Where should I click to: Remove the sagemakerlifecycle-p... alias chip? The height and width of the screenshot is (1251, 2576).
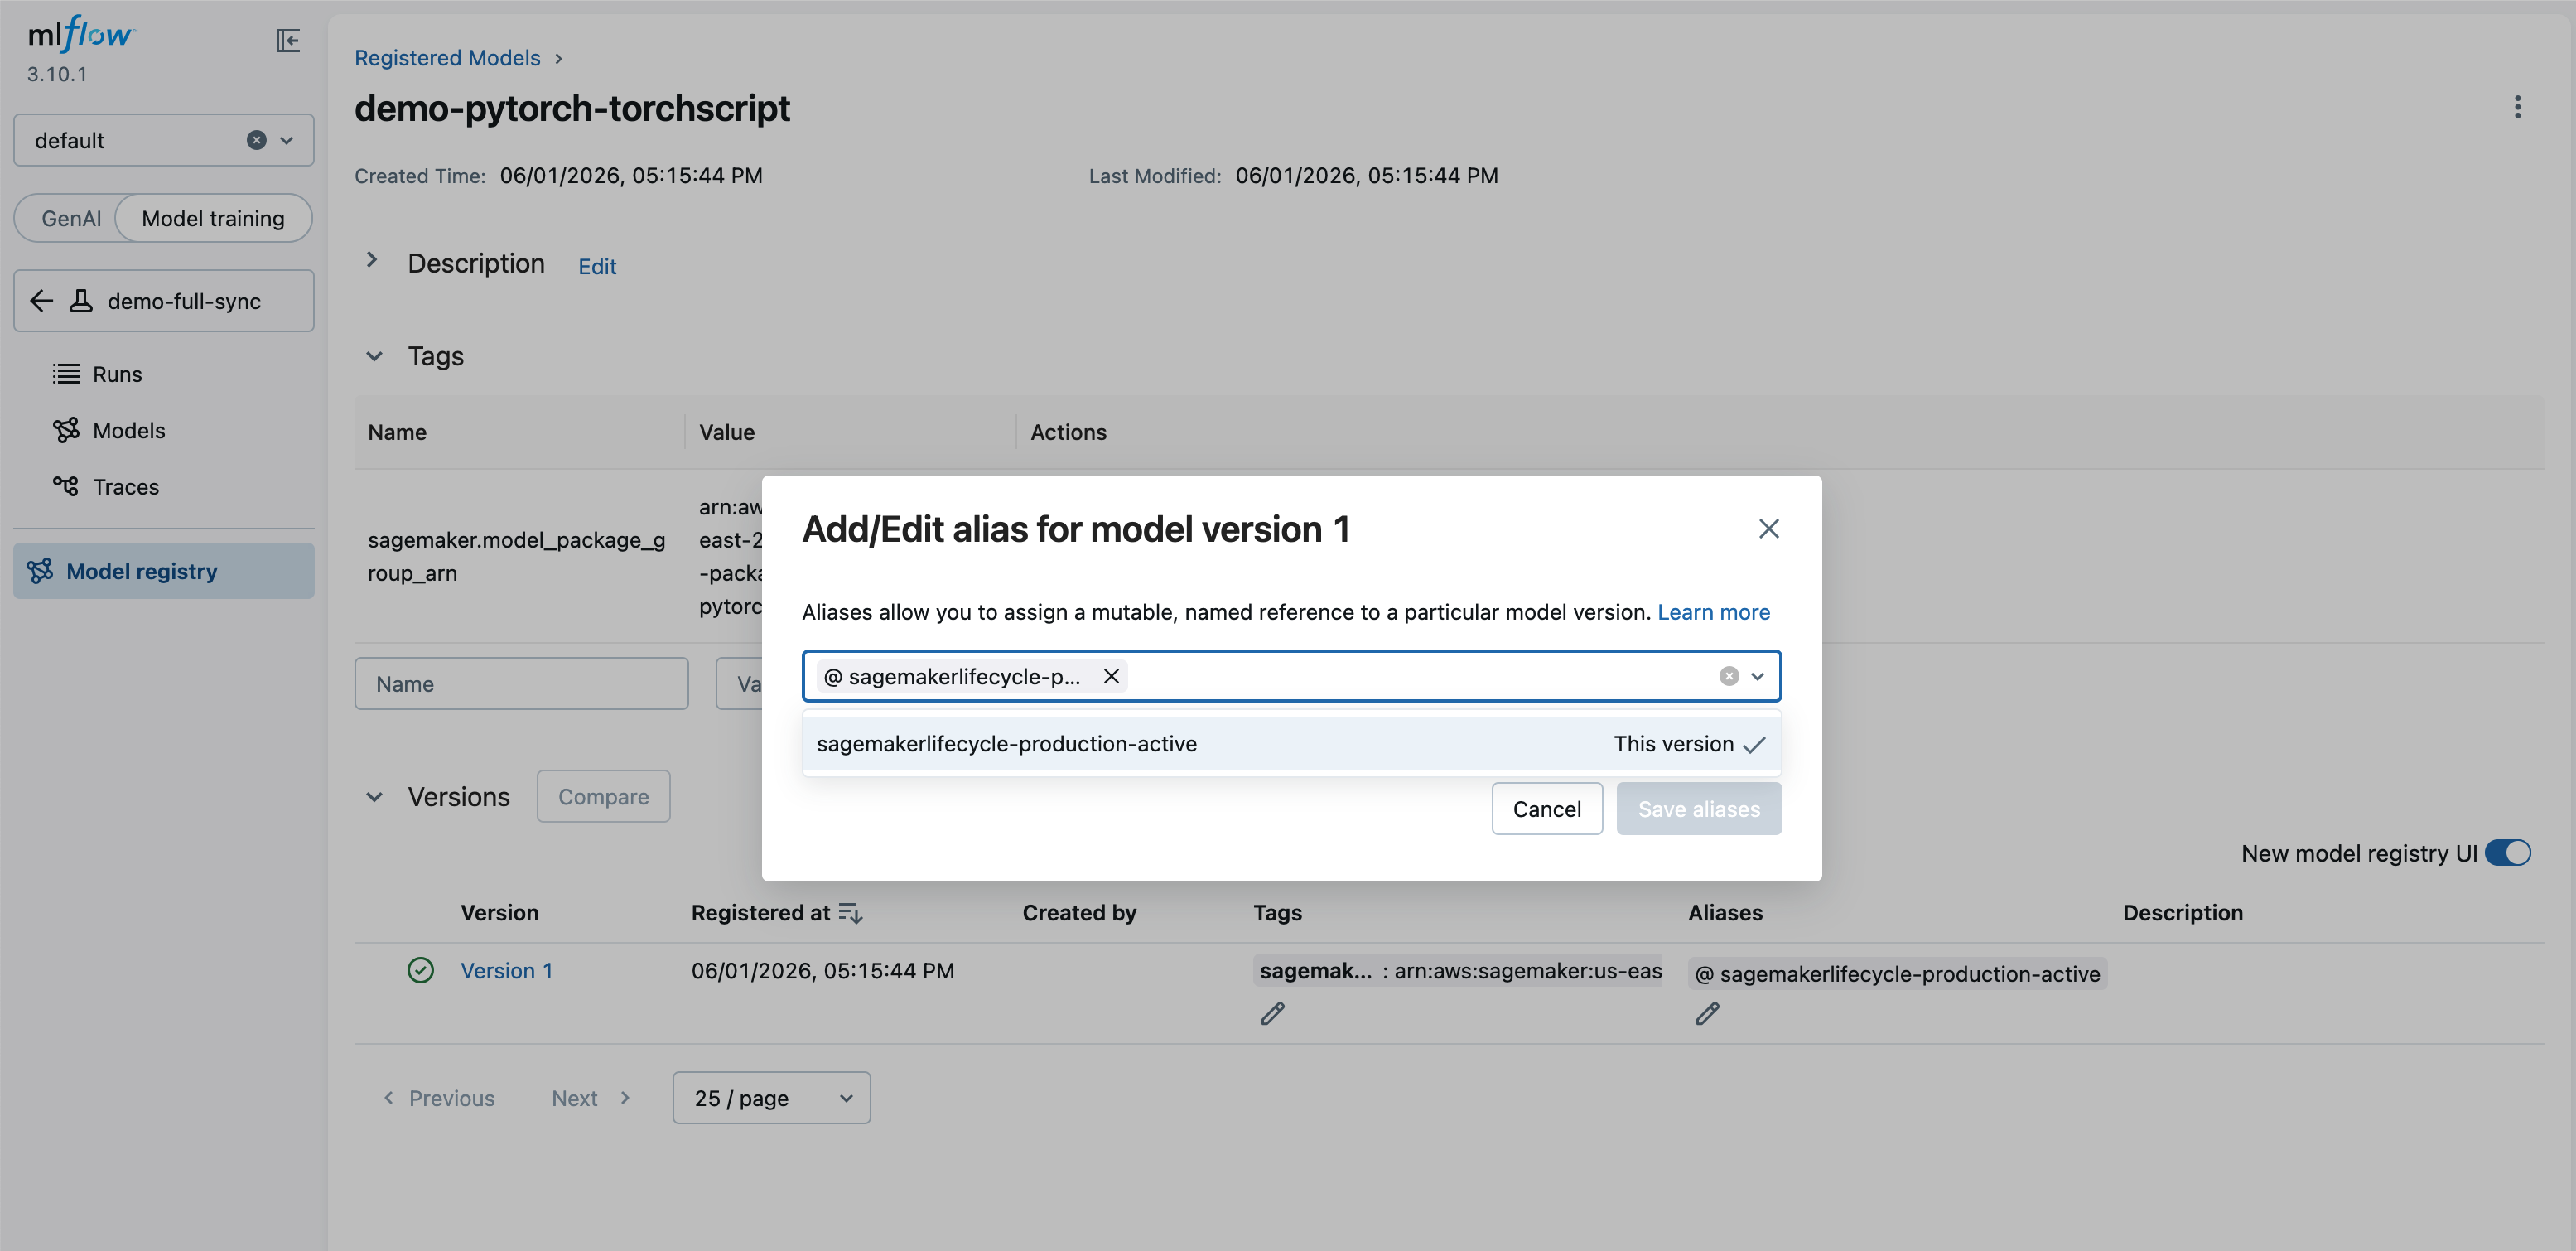[1111, 677]
